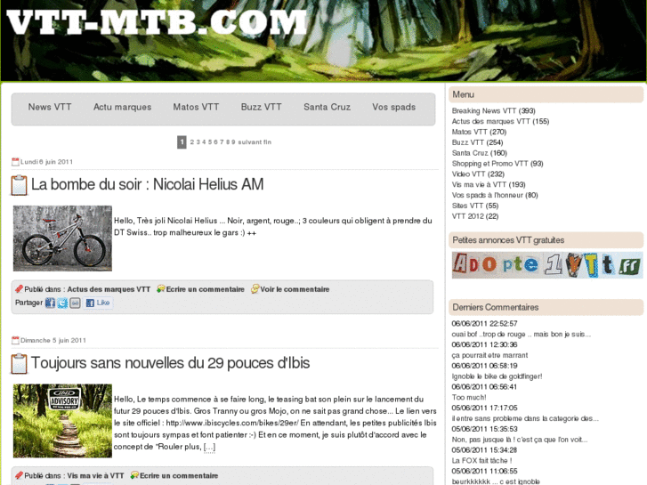Click timestamp 06/06/2011 22:52:57
The width and height of the screenshot is (647, 485).
pos(484,324)
